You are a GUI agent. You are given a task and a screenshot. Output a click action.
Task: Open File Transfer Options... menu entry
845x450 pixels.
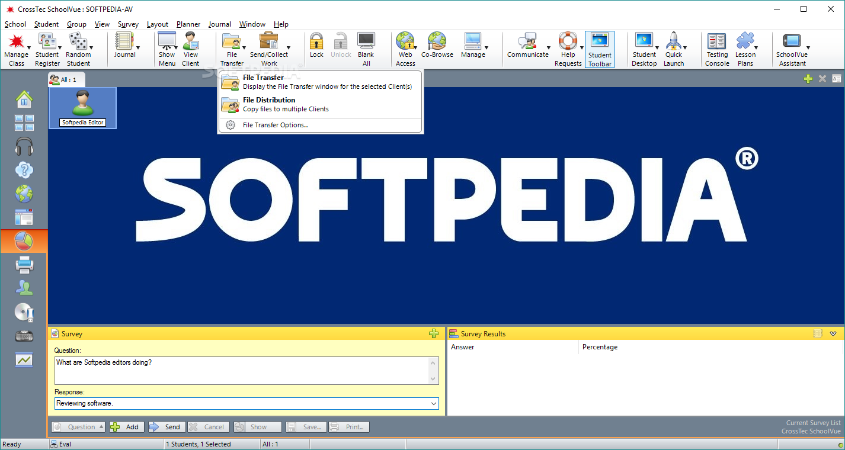[x=320, y=125]
